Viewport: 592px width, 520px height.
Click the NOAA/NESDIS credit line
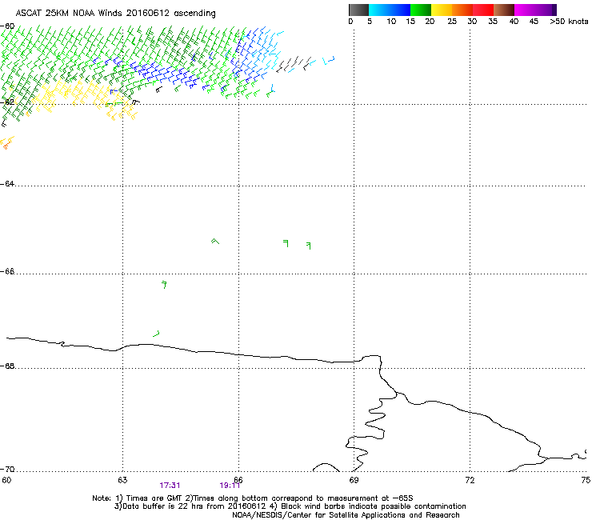coord(346,515)
